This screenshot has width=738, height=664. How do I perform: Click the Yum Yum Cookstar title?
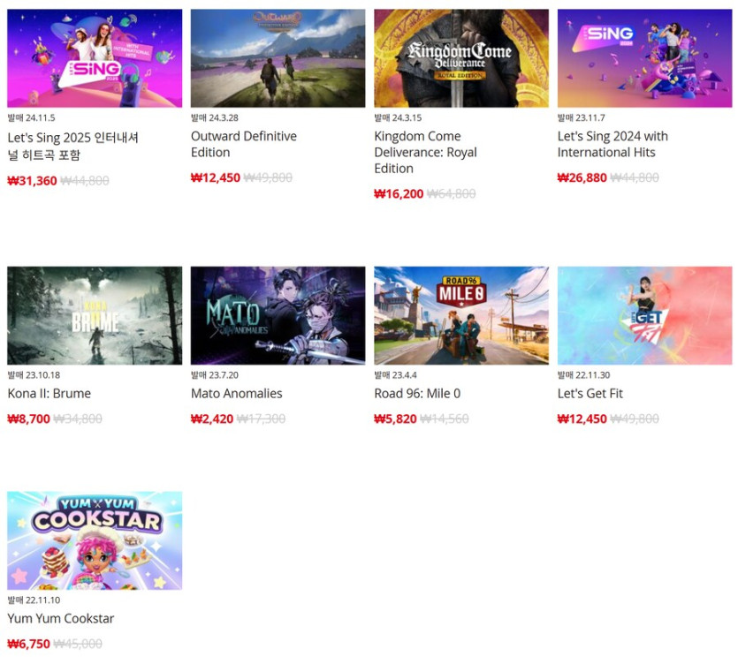click(61, 618)
